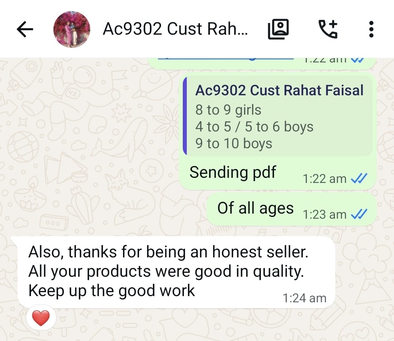Jump to quoted message from Rahat Faisal
The image size is (394, 341).
(x=278, y=116)
